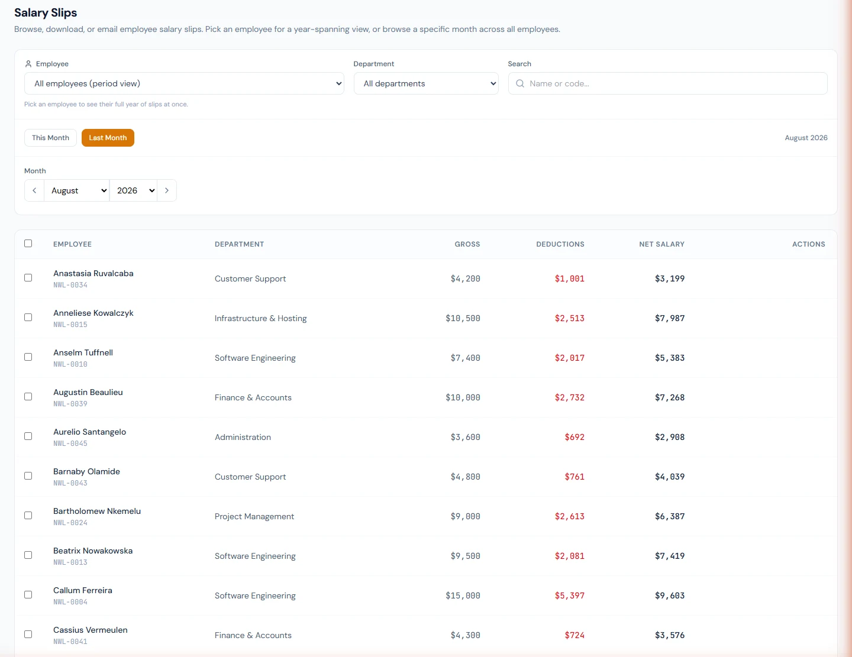The image size is (852, 657).
Task: Open the All departments dropdown
Action: [x=426, y=83]
